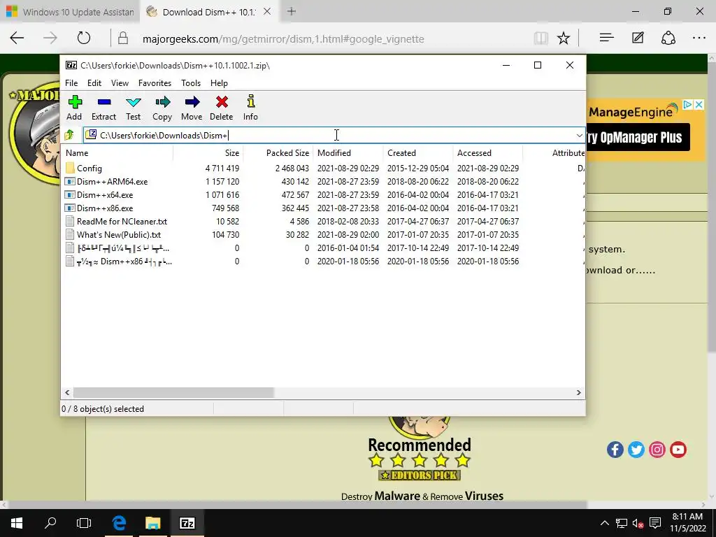The height and width of the screenshot is (537, 716).
Task: Sort by the Size column header
Action: 208,153
